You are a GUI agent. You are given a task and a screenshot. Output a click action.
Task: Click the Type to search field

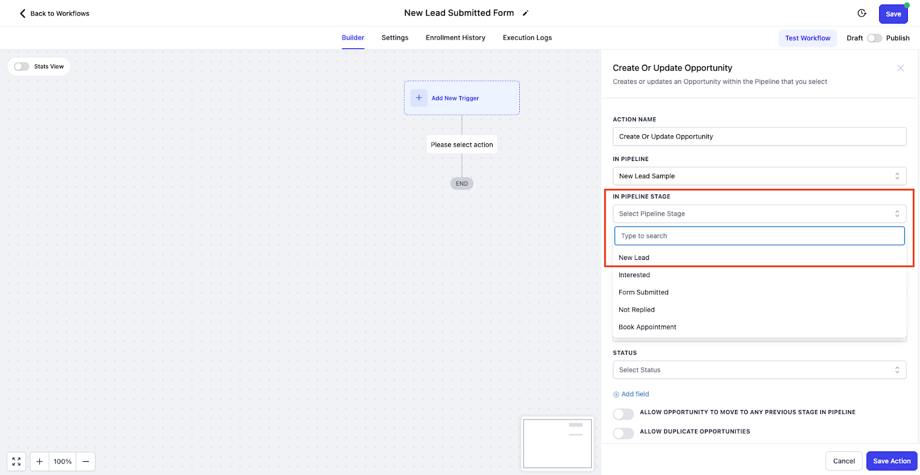[x=760, y=236]
